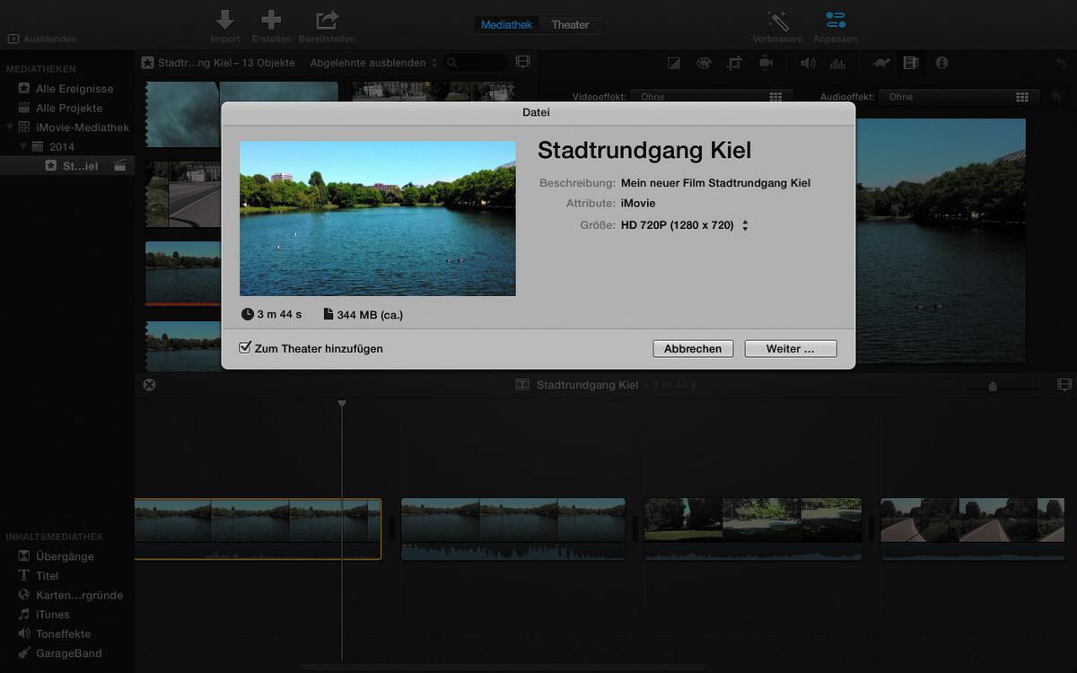Select the Verbessern magic wand icon
The image size is (1077, 673).
coord(777,18)
